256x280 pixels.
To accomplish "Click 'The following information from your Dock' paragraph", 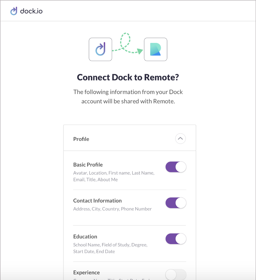I will (128, 97).
